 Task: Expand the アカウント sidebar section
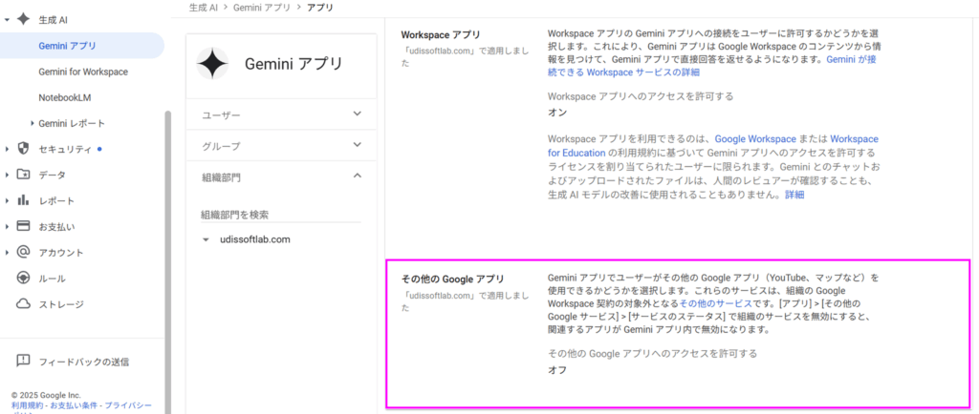pos(7,252)
